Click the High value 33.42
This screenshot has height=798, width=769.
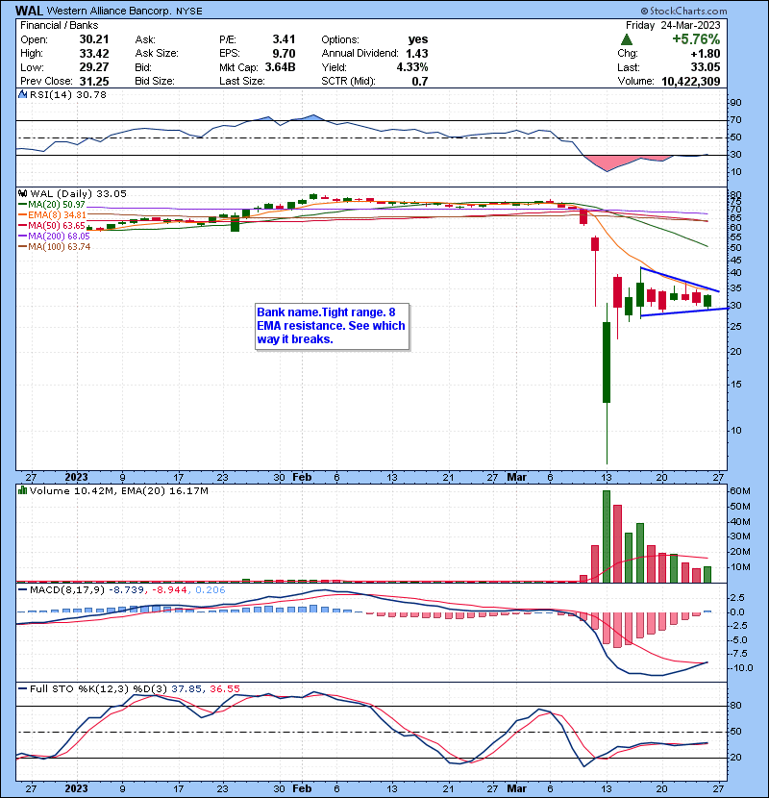click(94, 54)
